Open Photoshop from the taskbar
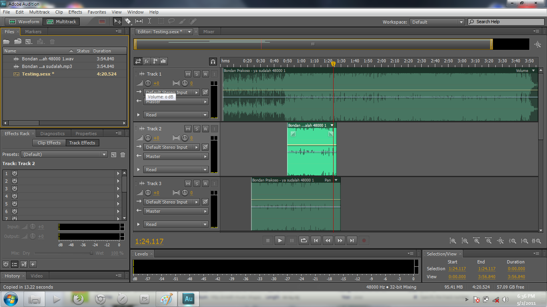The height and width of the screenshot is (307, 547). (x=144, y=299)
